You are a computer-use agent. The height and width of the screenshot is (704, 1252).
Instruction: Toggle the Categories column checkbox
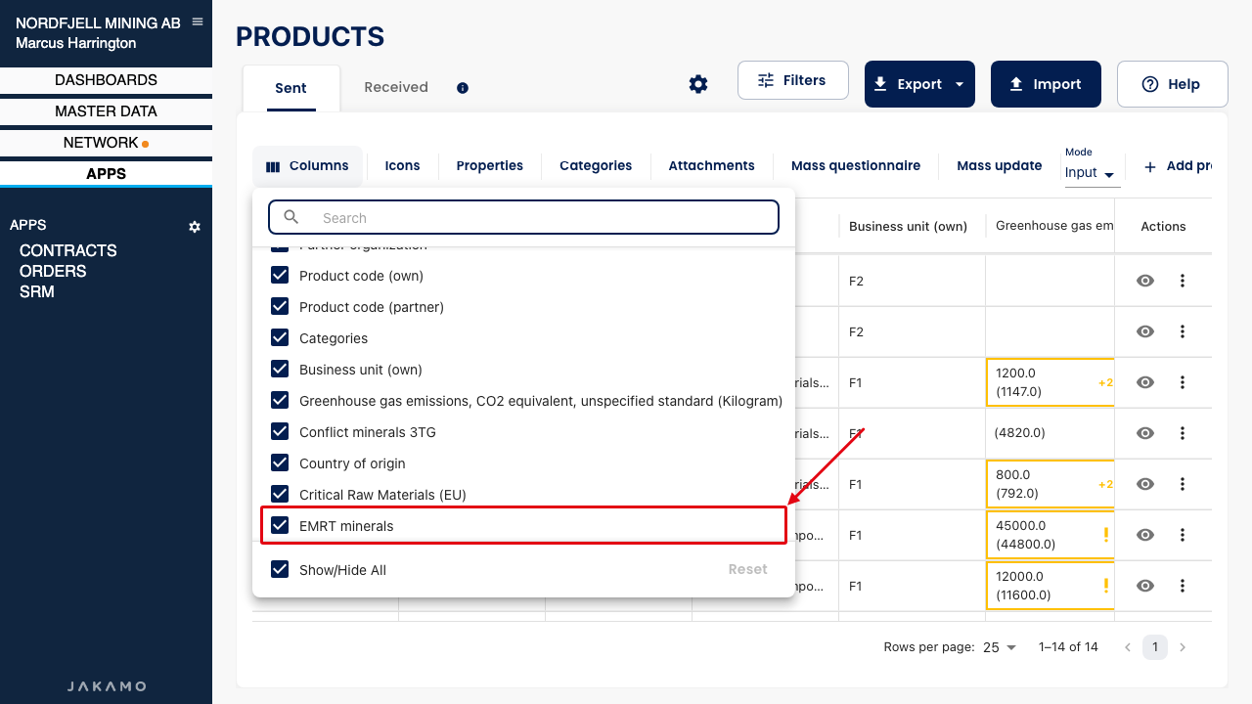[x=280, y=338]
